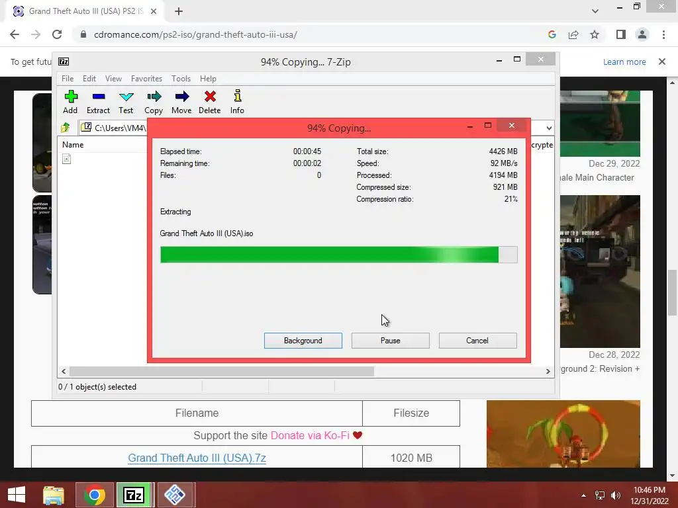The image size is (678, 508).
Task: Click the Info tool in 7-Zip
Action: (x=237, y=102)
